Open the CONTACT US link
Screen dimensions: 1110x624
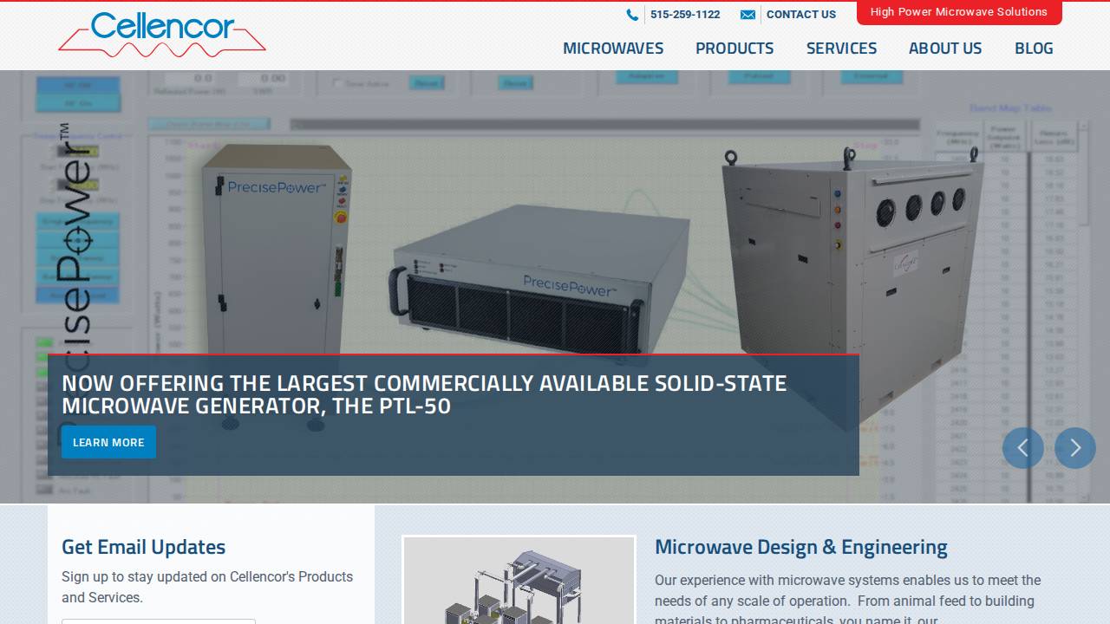pyautogui.click(x=800, y=14)
